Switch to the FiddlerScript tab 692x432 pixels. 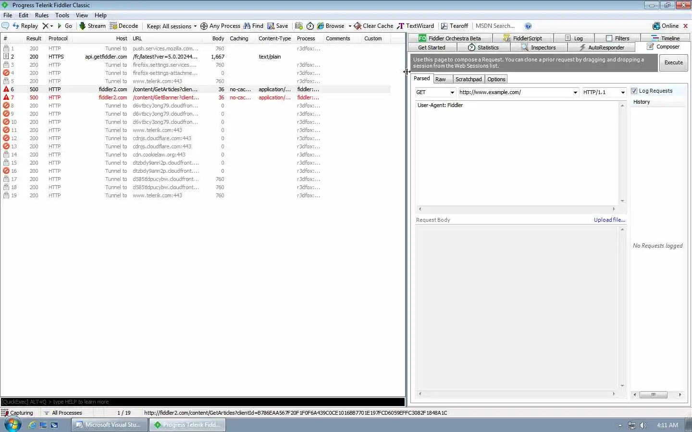pyautogui.click(x=523, y=38)
